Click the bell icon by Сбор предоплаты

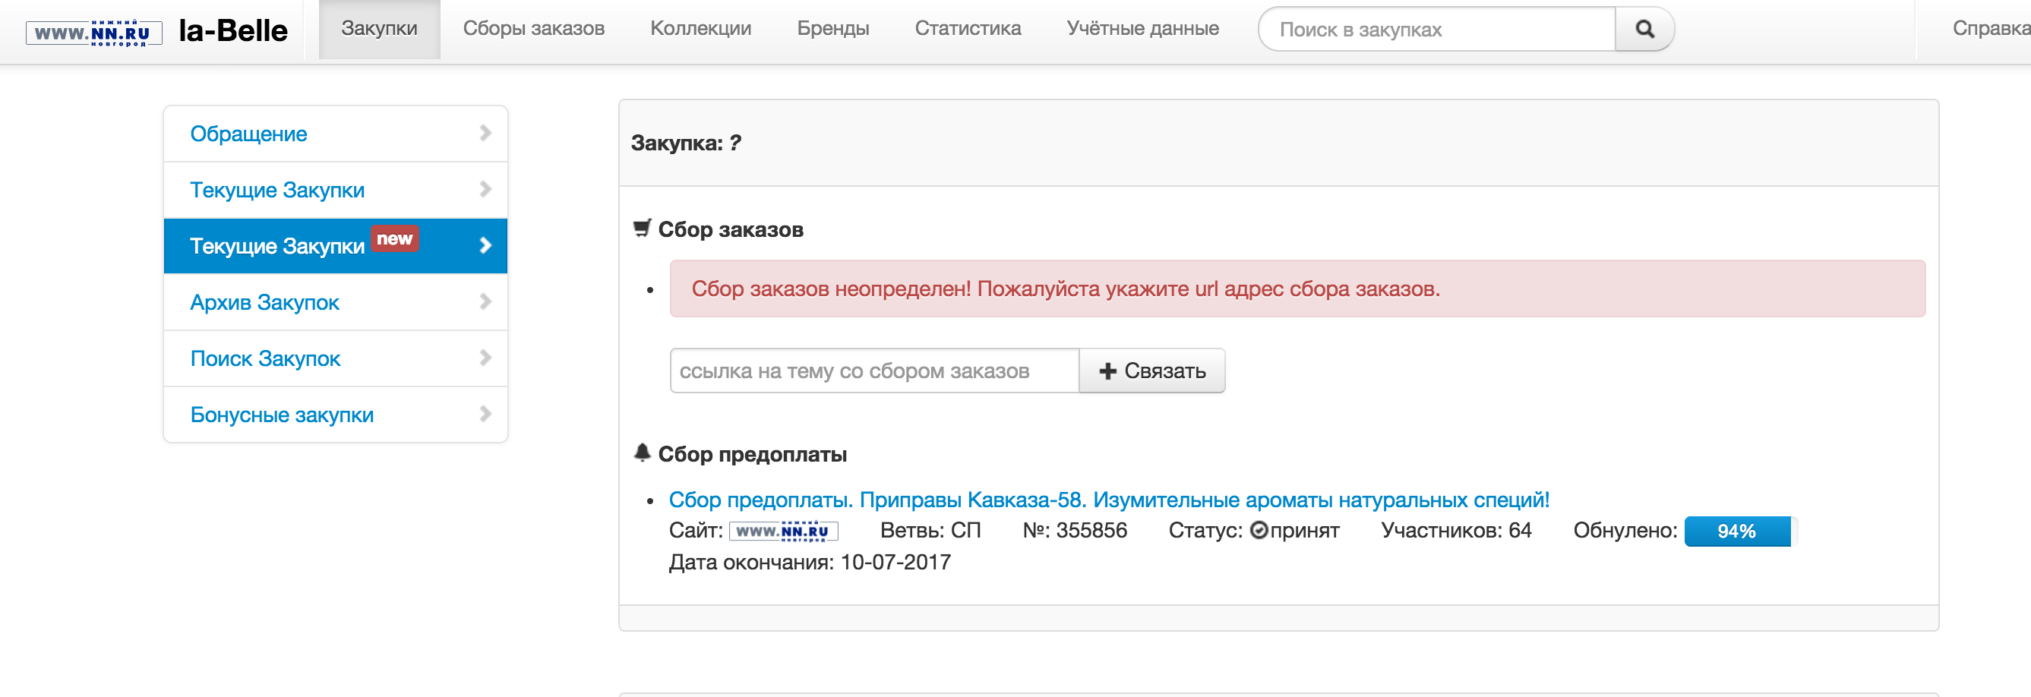[x=642, y=453]
